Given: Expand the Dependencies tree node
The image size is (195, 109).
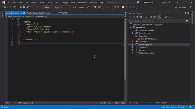Looking at the screenshot, I should [133, 33].
